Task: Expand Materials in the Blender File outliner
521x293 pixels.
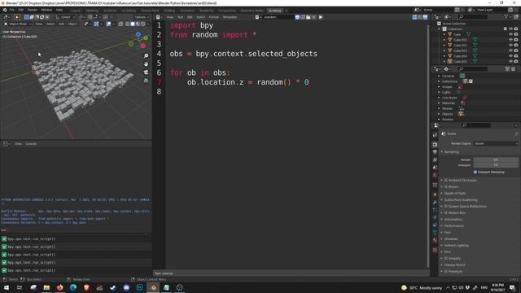Action: 439,103
